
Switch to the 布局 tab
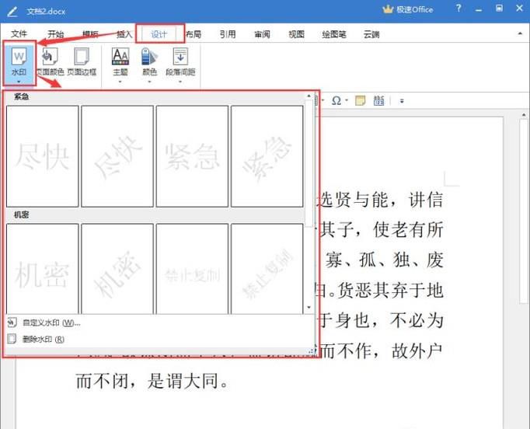(194, 33)
